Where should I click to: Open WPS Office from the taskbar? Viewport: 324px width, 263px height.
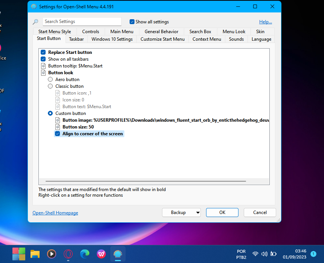click(x=101, y=254)
